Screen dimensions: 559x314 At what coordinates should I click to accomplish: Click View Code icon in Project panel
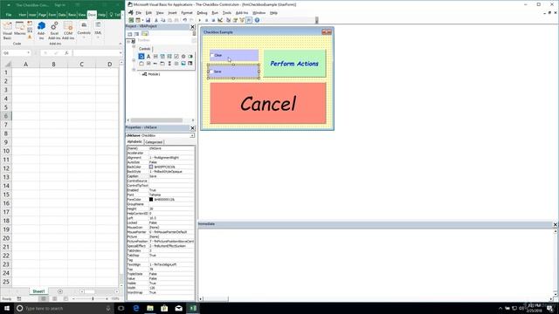(x=130, y=34)
